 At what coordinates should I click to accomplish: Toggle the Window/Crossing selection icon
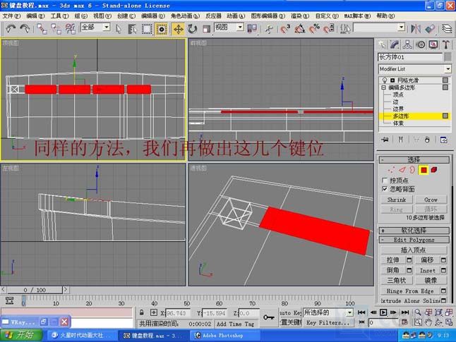(162, 29)
